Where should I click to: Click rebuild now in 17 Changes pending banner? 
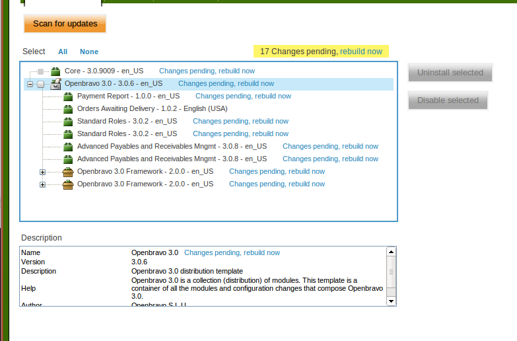point(361,52)
